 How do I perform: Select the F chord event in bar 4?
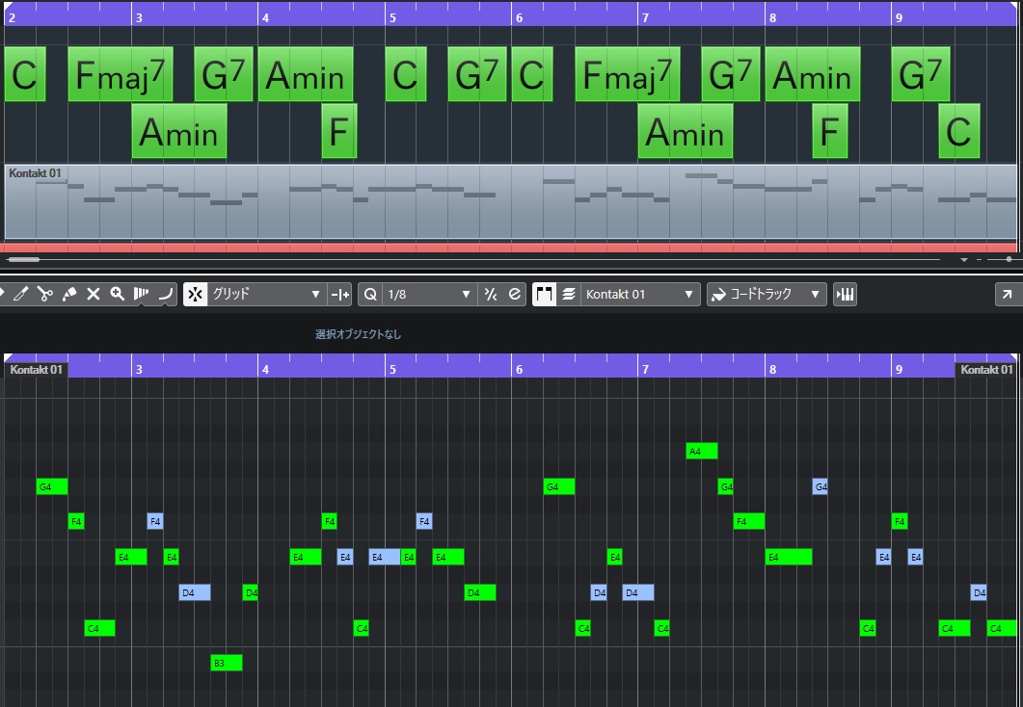click(339, 132)
